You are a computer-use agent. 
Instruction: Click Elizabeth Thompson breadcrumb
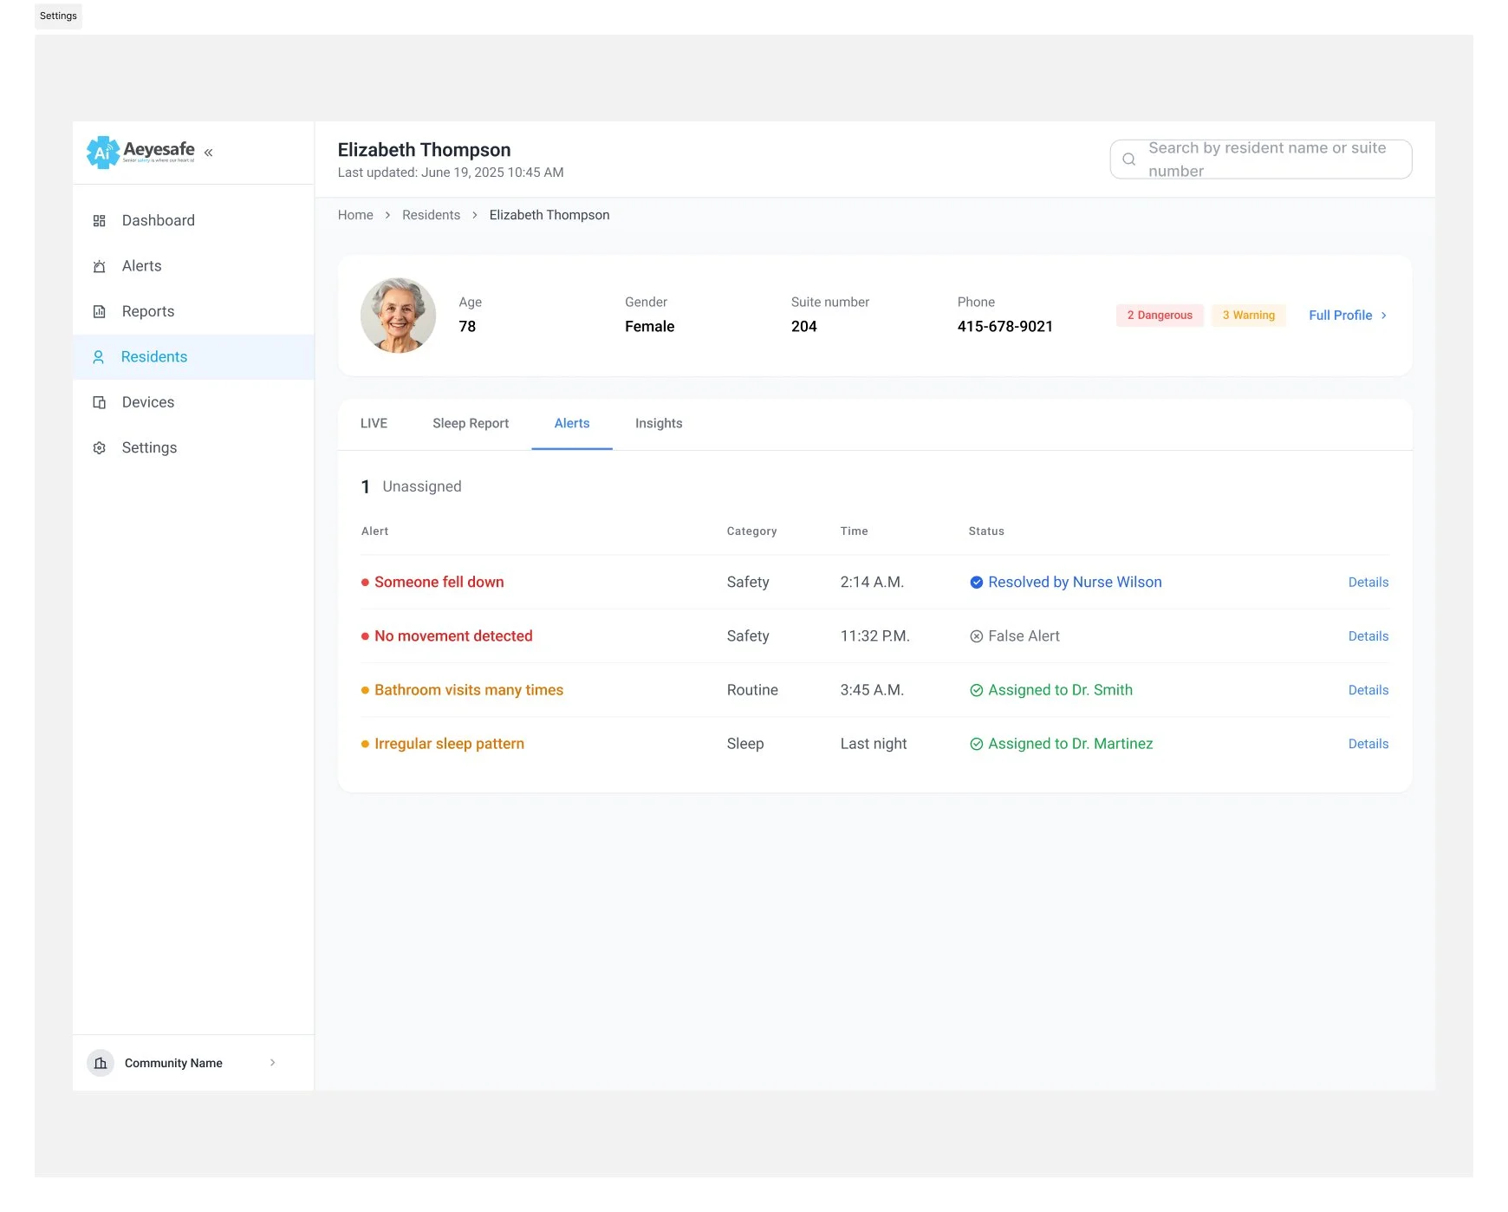coord(549,215)
